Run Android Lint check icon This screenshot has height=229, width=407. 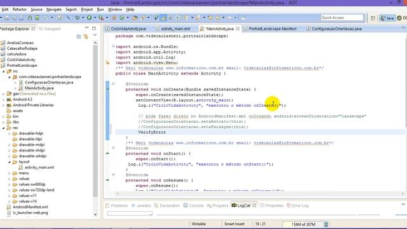(x=46, y=18)
